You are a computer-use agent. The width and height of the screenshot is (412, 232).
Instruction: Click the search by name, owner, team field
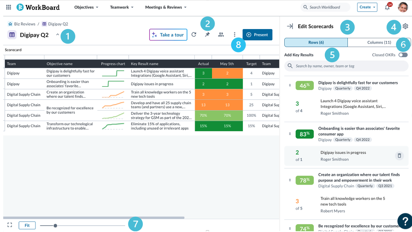pyautogui.click(x=346, y=66)
